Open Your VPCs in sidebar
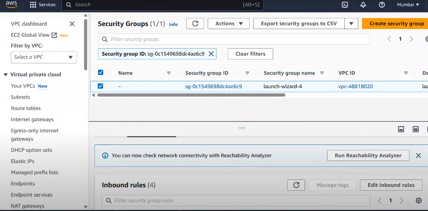428x211 pixels. [23, 86]
